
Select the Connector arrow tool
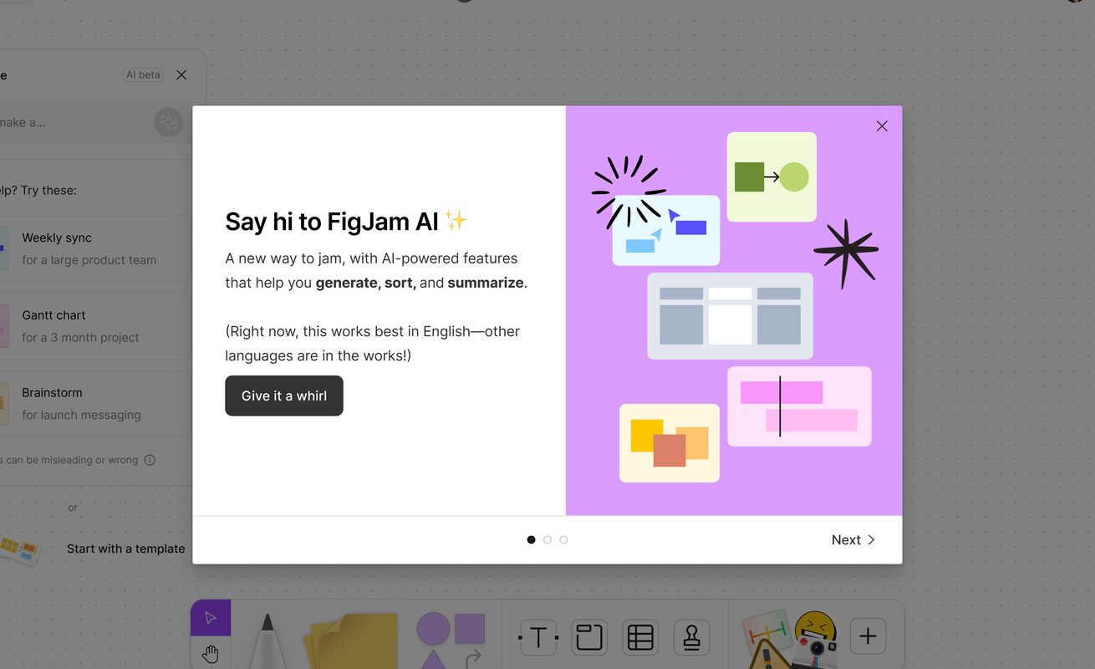(x=474, y=659)
